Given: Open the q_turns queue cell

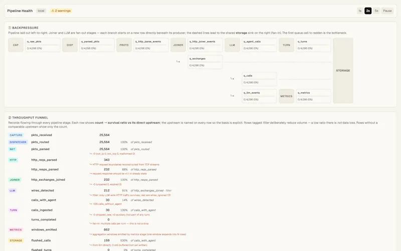Looking at the screenshot, I should pyautogui.click(x=314, y=45).
